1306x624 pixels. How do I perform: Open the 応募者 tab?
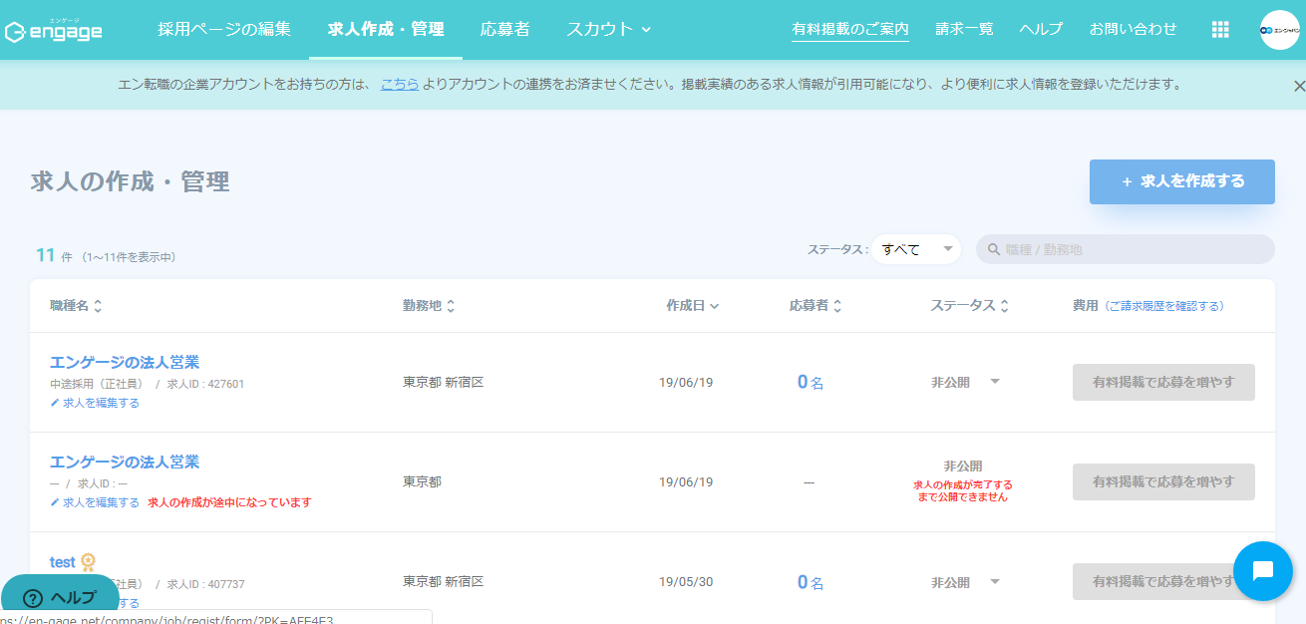point(504,30)
